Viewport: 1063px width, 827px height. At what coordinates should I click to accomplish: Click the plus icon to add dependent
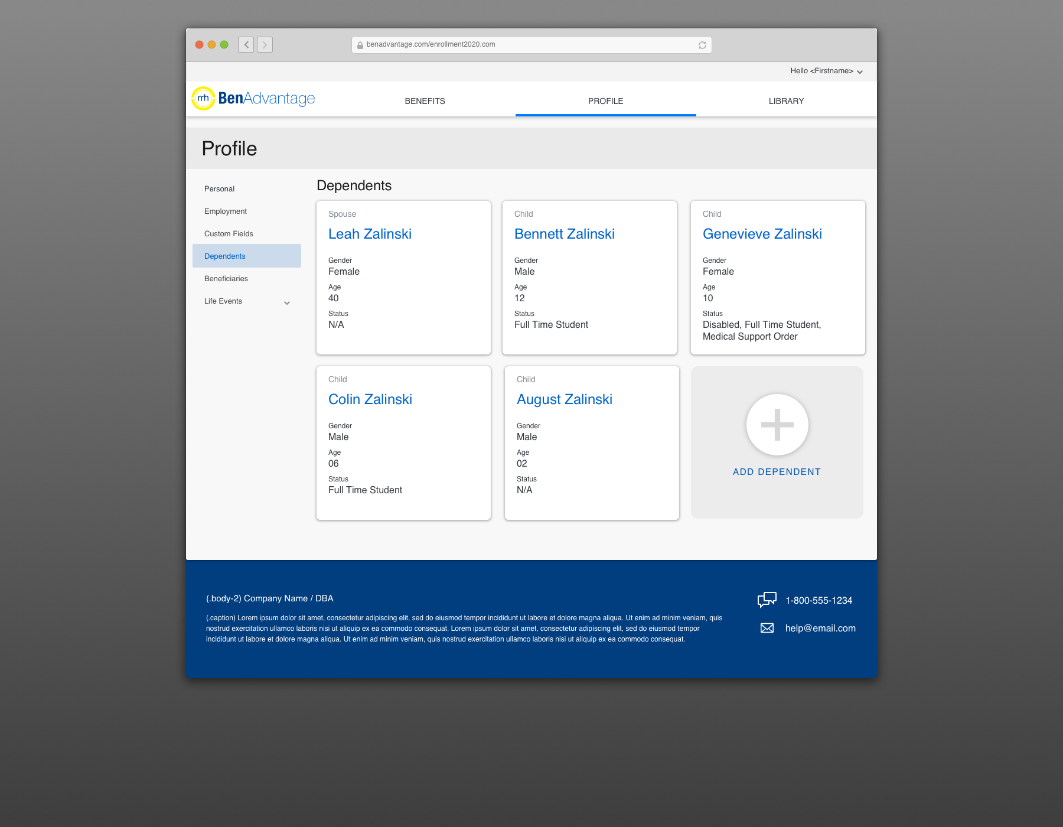point(777,424)
